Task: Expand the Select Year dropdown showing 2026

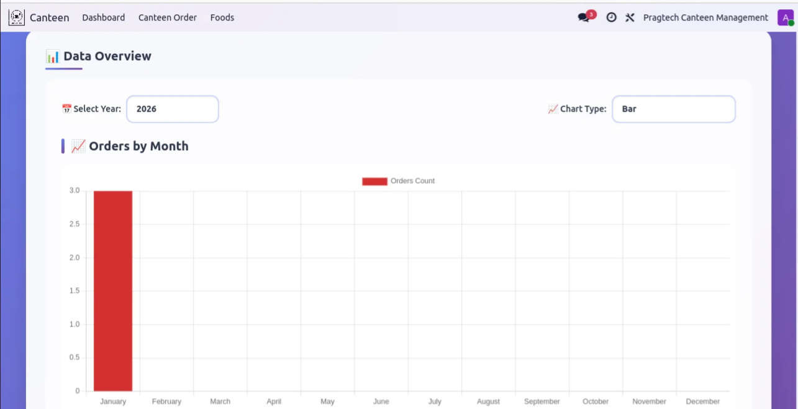Action: pyautogui.click(x=173, y=109)
